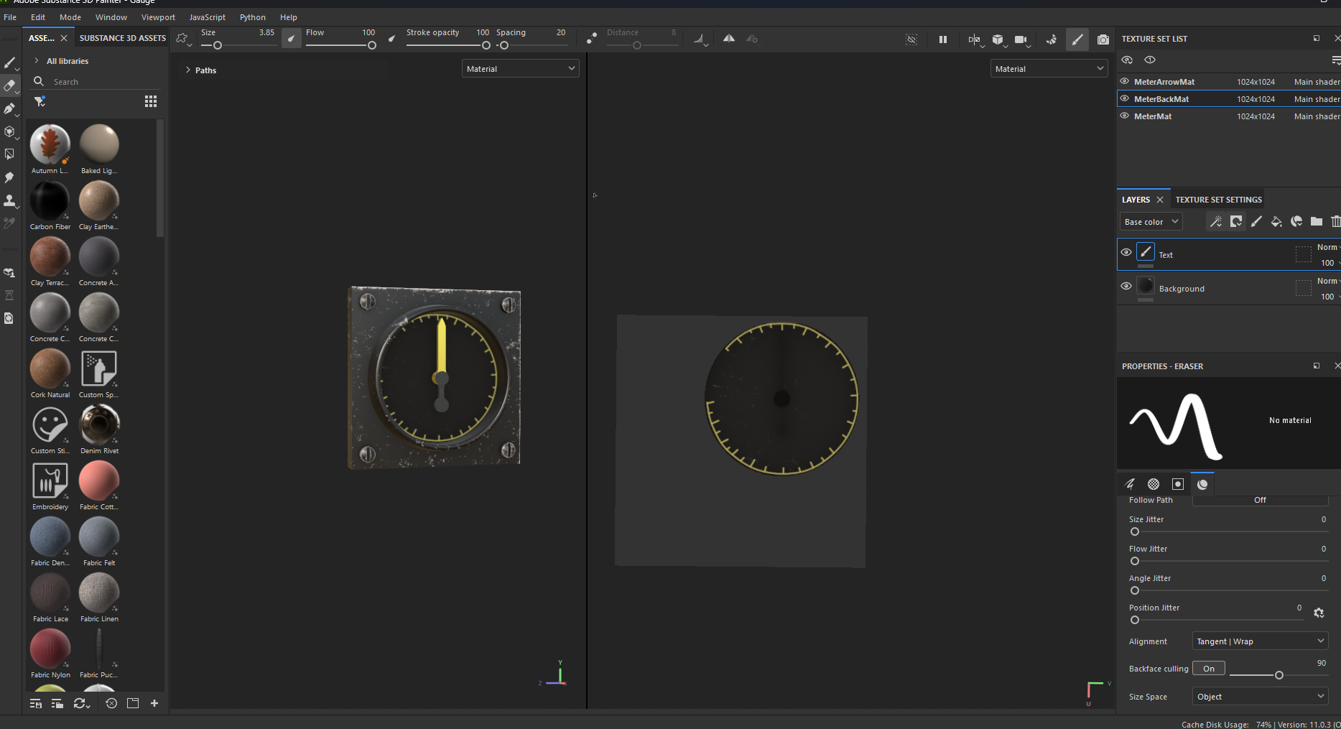Adjust the Flow slider handle
The image size is (1341, 729).
pos(371,45)
